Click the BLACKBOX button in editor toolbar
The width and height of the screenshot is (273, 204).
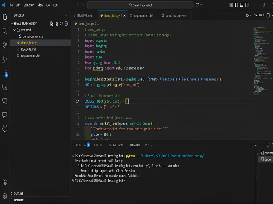pos(259,15)
